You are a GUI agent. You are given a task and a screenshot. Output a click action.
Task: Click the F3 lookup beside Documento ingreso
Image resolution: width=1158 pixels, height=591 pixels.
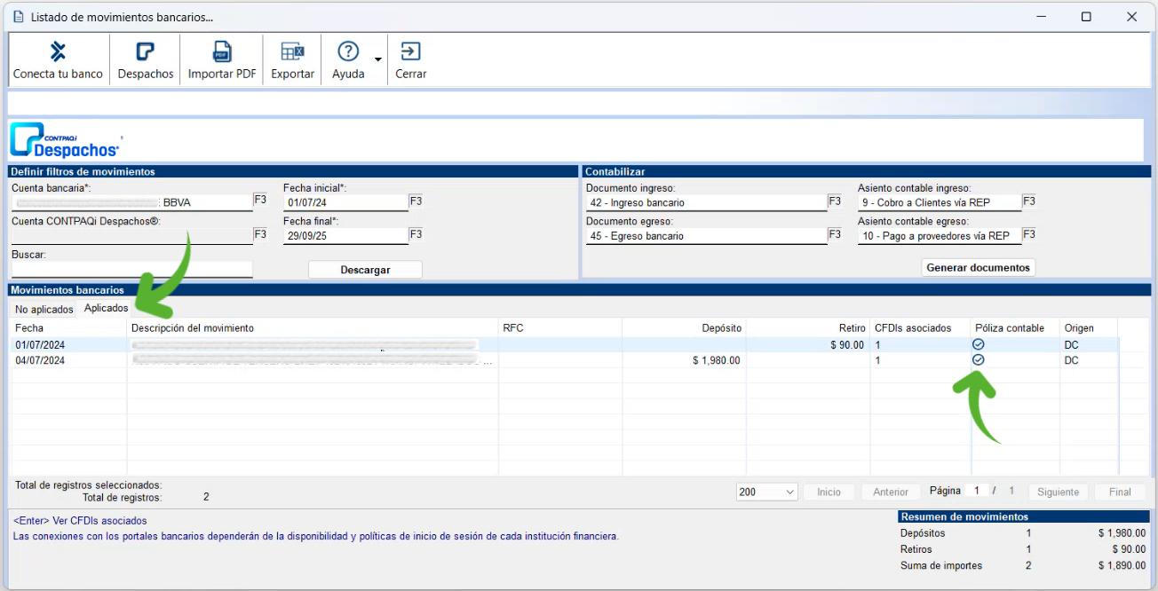[835, 201]
